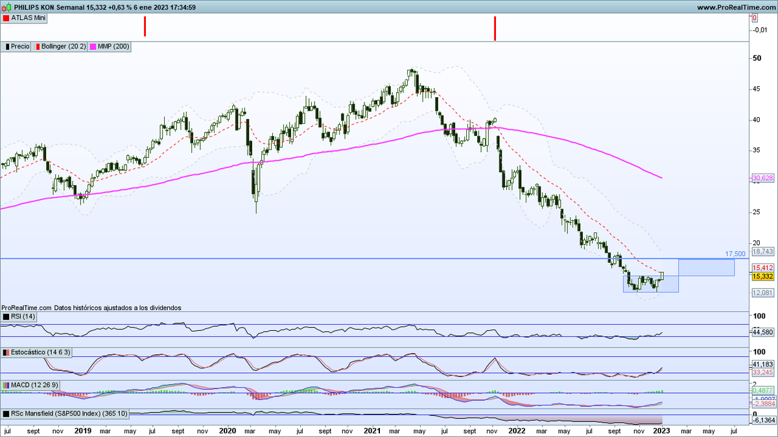Click the stochastic value label 41,183
The width and height of the screenshot is (778, 437).
tap(762, 364)
